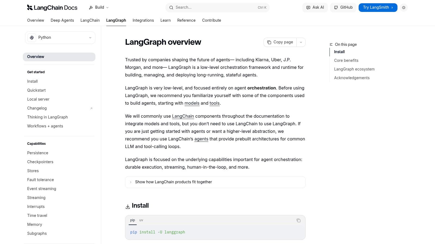Click the chat icon on Ask AI

pos(308,8)
